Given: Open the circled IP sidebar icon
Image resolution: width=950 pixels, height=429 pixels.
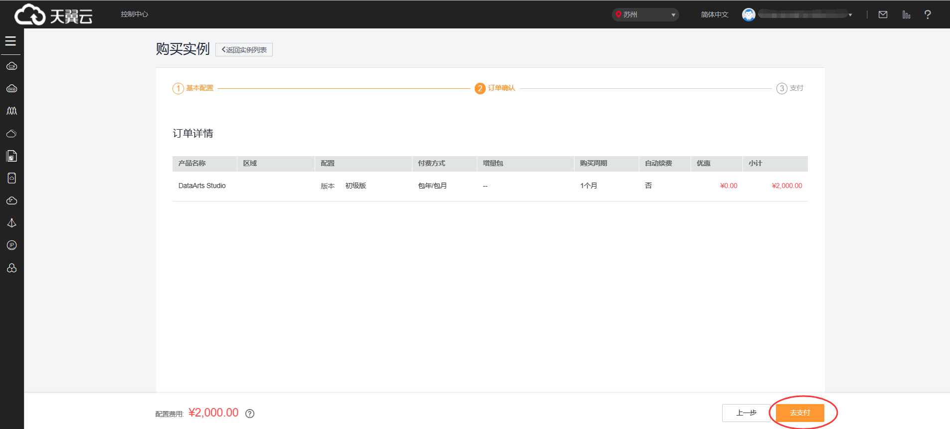Looking at the screenshot, I should (11, 245).
